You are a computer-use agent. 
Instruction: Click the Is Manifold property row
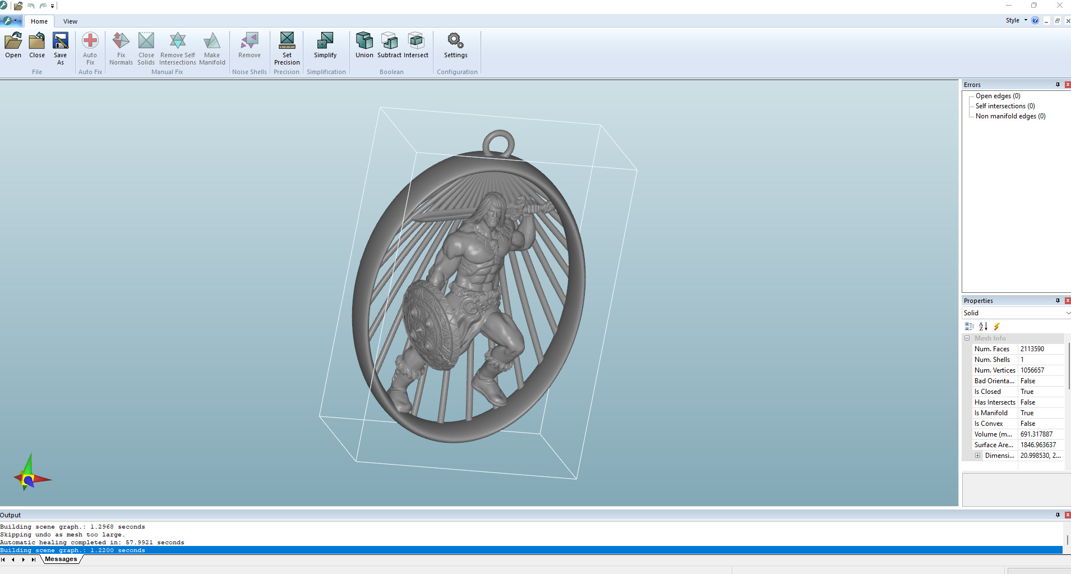point(1018,413)
